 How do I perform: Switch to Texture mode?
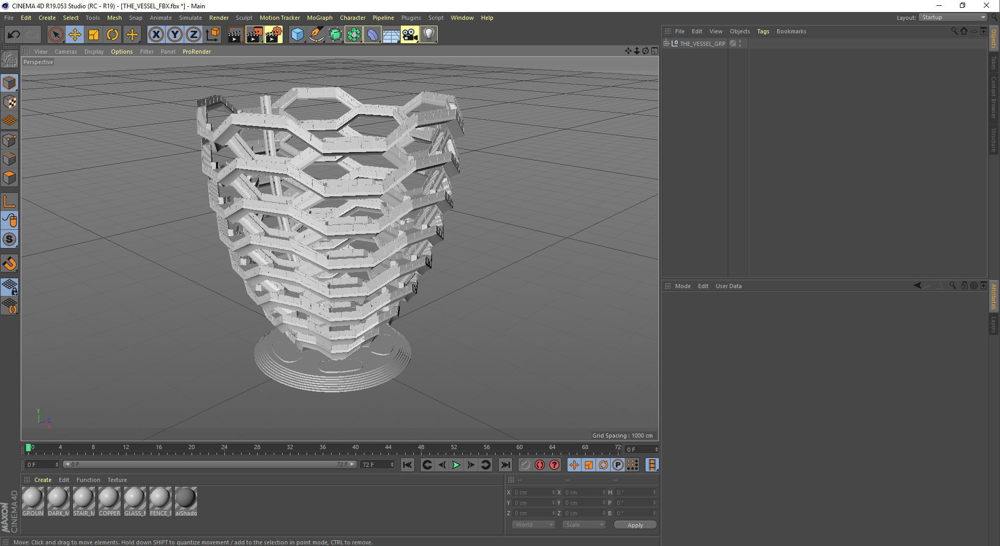[9, 102]
